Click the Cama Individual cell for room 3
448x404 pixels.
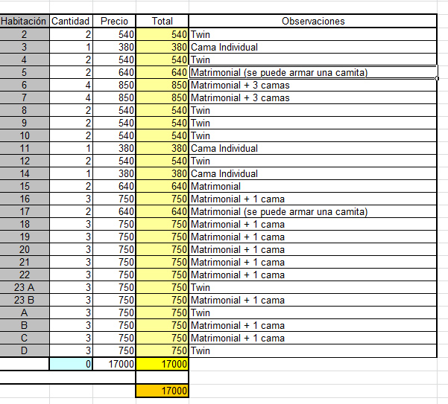312,47
